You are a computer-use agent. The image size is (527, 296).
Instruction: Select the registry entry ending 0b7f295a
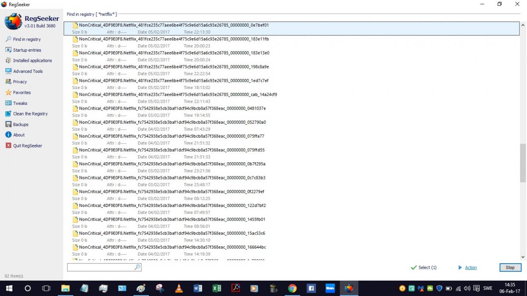pos(292,167)
